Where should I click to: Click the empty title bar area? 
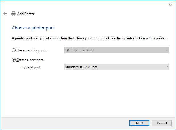click(85, 5)
